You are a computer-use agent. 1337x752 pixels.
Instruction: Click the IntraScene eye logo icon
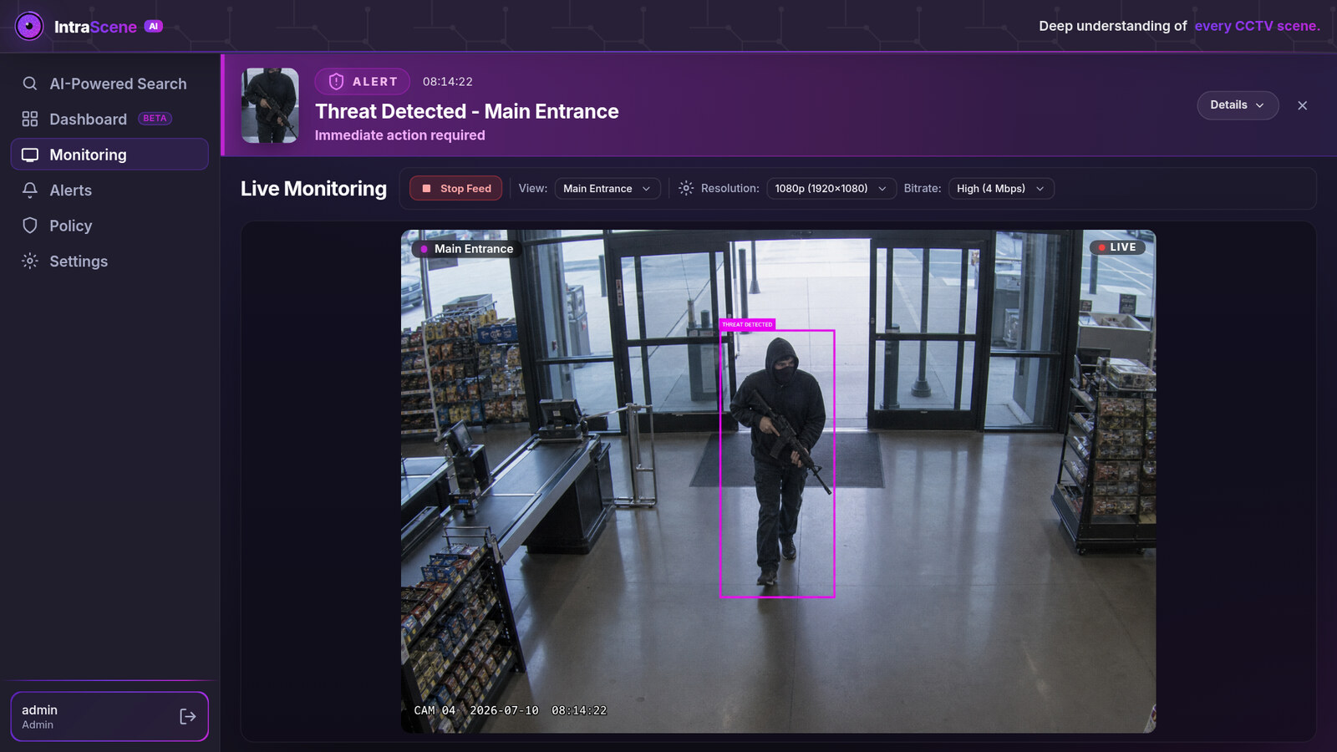coord(29,26)
